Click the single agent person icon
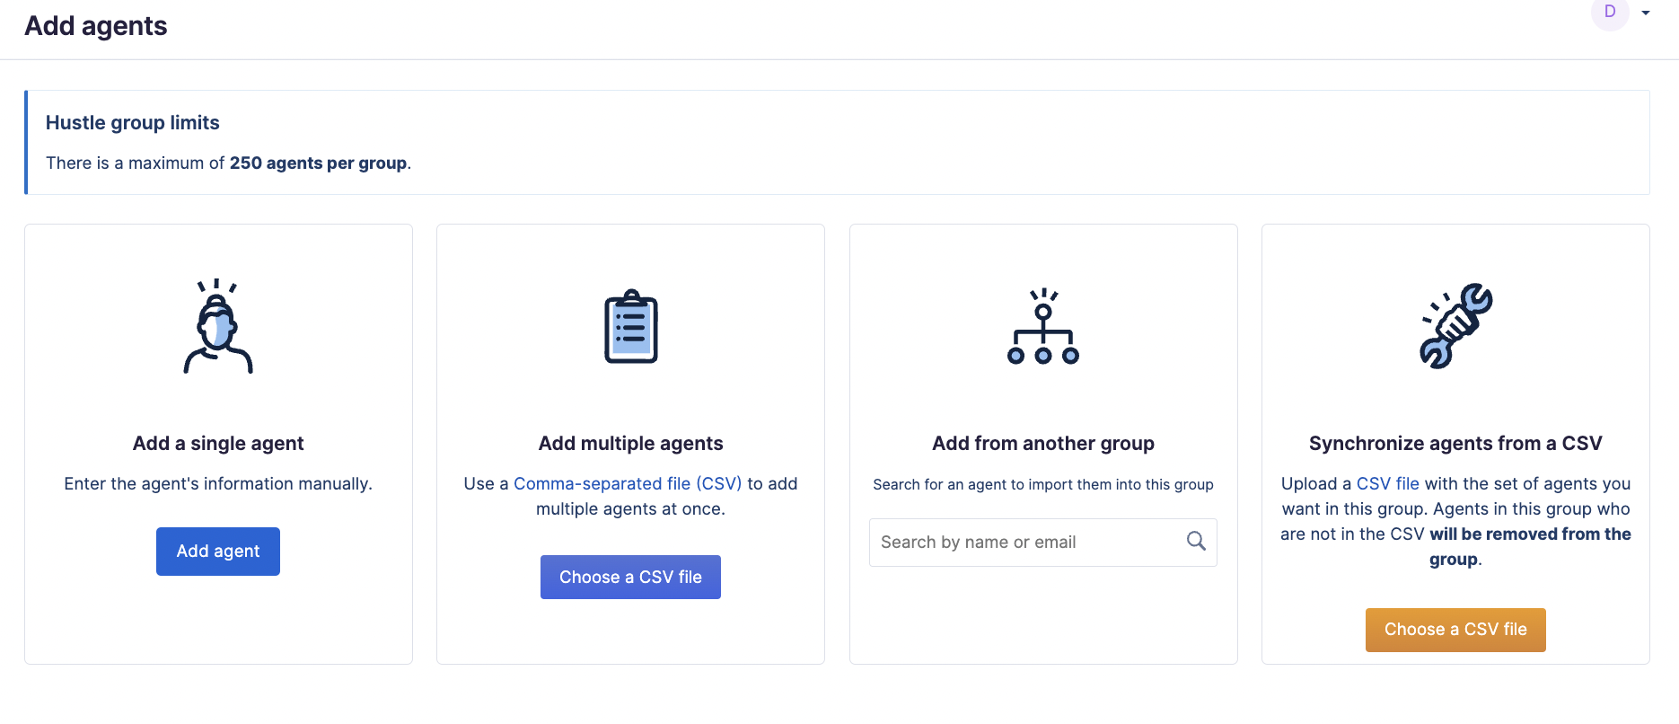 (218, 326)
